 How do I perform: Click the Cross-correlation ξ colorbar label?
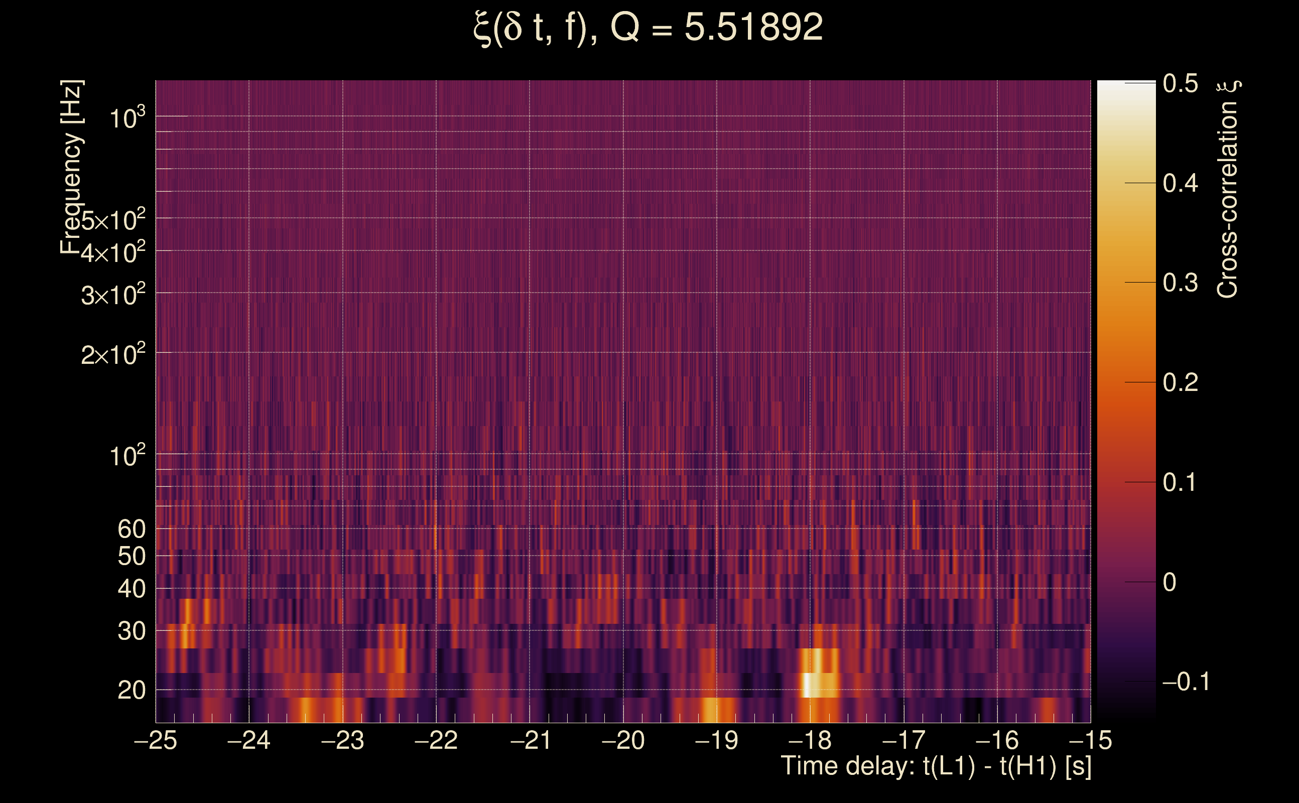tap(1227, 190)
